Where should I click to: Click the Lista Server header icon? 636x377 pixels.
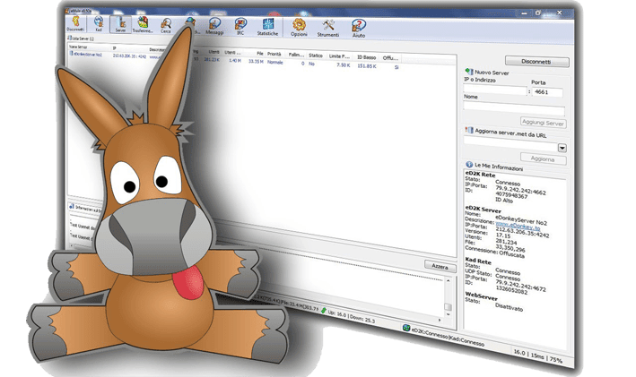pos(69,38)
